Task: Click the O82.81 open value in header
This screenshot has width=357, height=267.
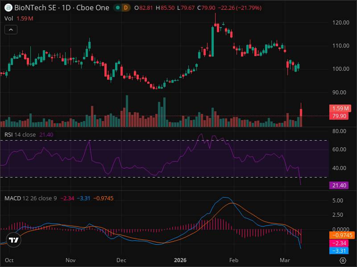Action: 143,8
